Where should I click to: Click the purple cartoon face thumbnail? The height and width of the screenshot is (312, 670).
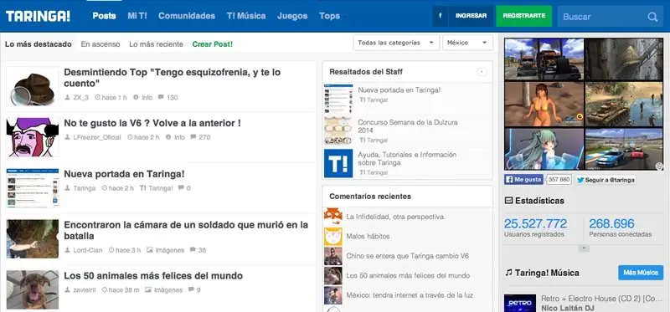click(33, 137)
